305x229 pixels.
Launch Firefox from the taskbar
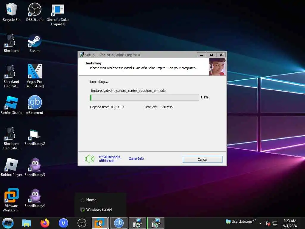click(x=45, y=223)
